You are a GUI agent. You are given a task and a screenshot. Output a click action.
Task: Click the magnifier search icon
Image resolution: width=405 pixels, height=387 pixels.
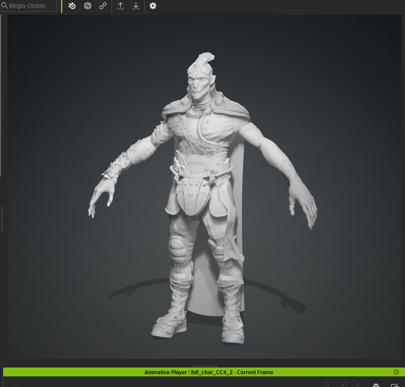4,5
